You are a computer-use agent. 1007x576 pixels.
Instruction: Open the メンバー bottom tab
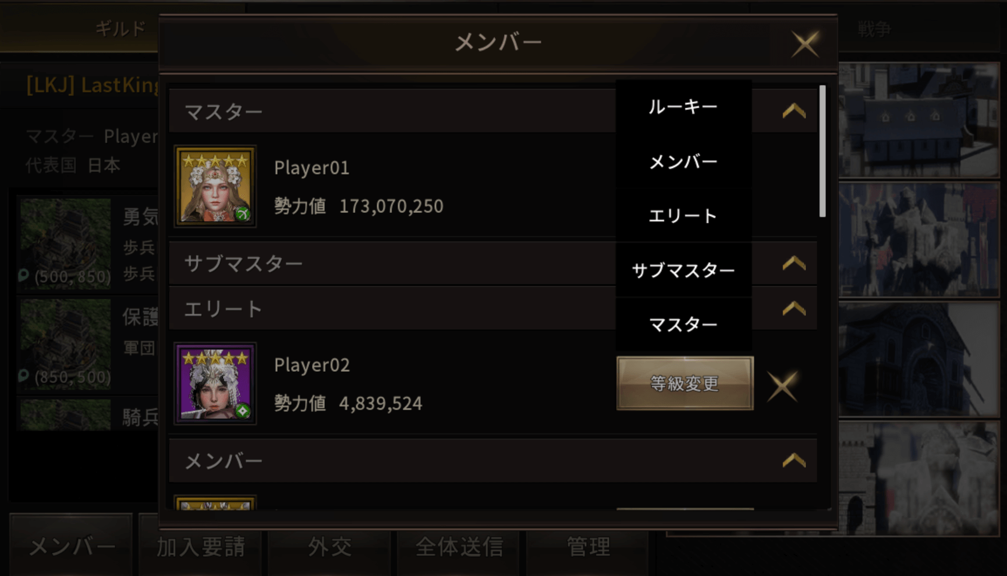coord(72,546)
